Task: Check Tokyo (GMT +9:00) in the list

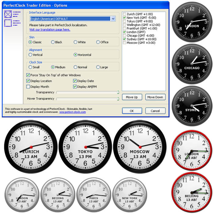Action: click(x=124, y=21)
